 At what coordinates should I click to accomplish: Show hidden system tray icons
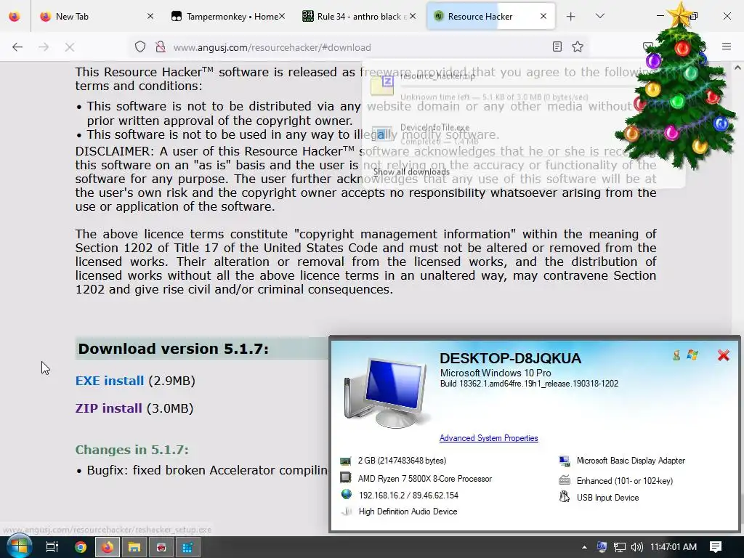[584, 547]
